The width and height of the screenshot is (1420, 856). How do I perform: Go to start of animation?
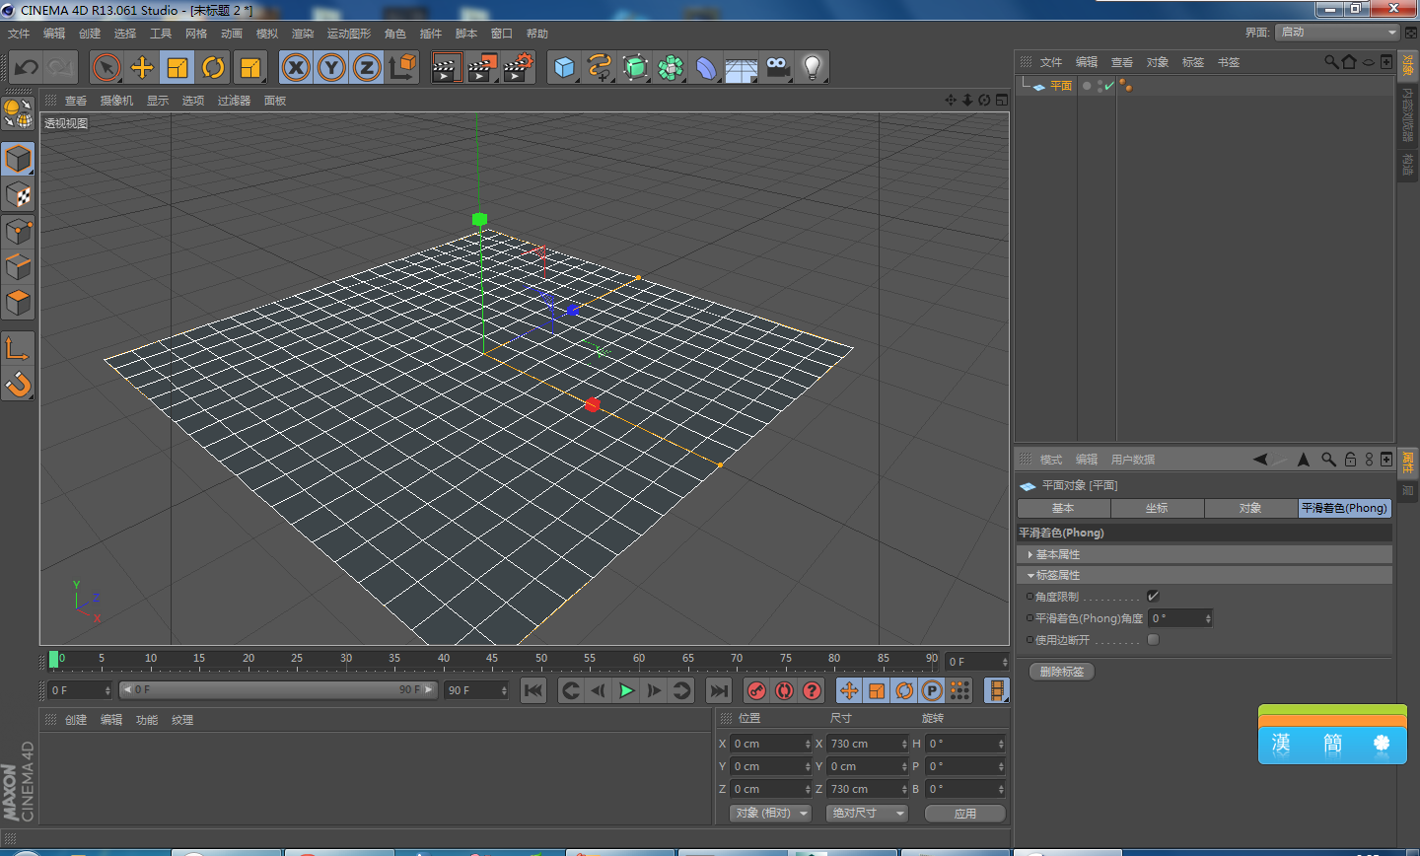(533, 690)
